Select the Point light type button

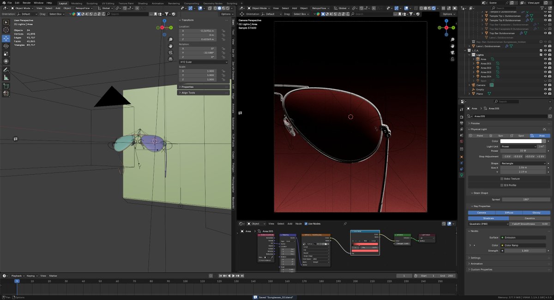[x=478, y=136]
